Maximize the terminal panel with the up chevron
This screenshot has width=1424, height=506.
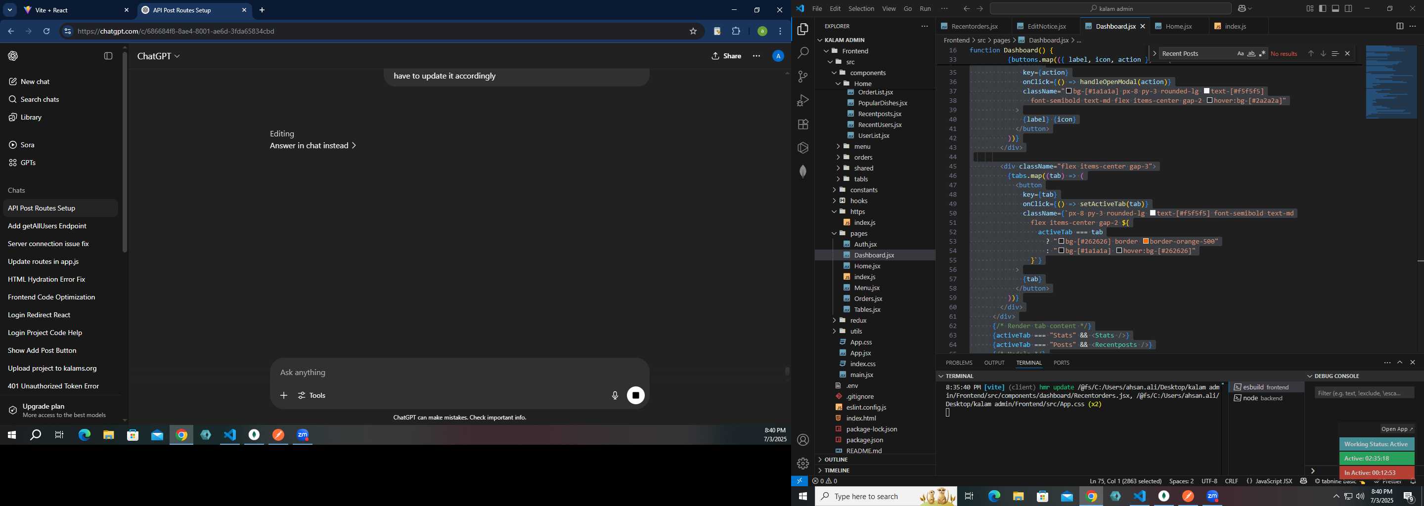[x=1400, y=362]
